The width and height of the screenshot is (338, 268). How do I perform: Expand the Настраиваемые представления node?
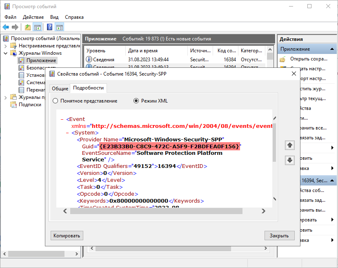tap(6, 46)
